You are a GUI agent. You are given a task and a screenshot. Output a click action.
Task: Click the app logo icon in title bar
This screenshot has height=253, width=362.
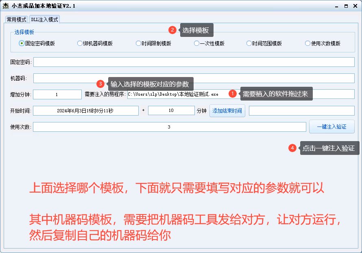tap(6, 6)
